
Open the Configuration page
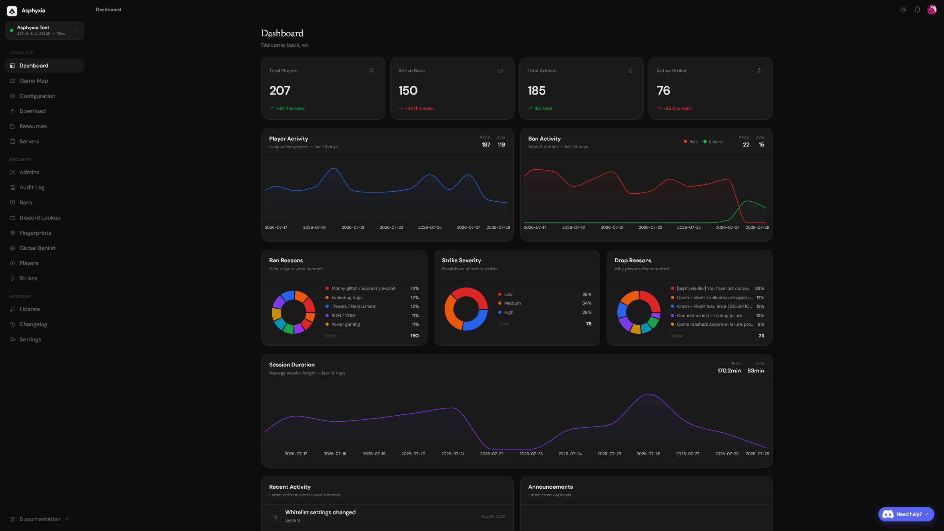(44, 96)
